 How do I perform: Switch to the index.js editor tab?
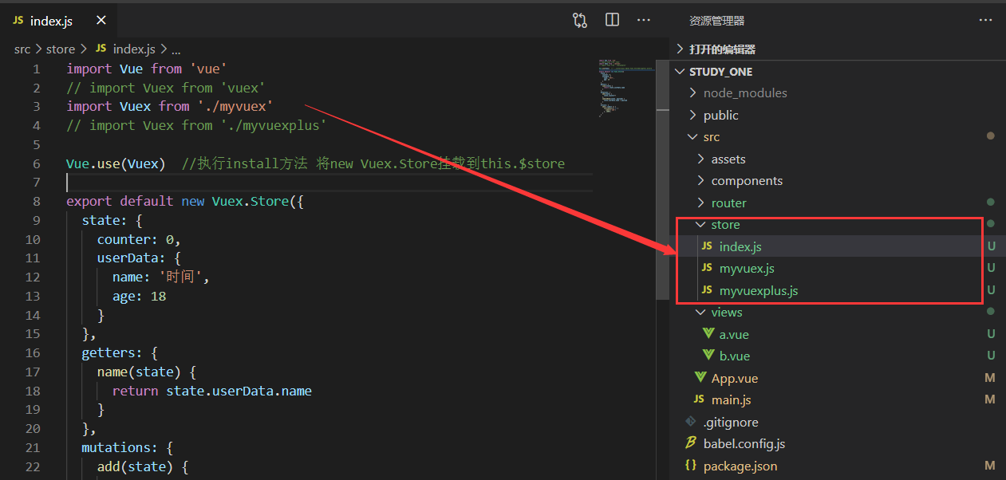59,21
